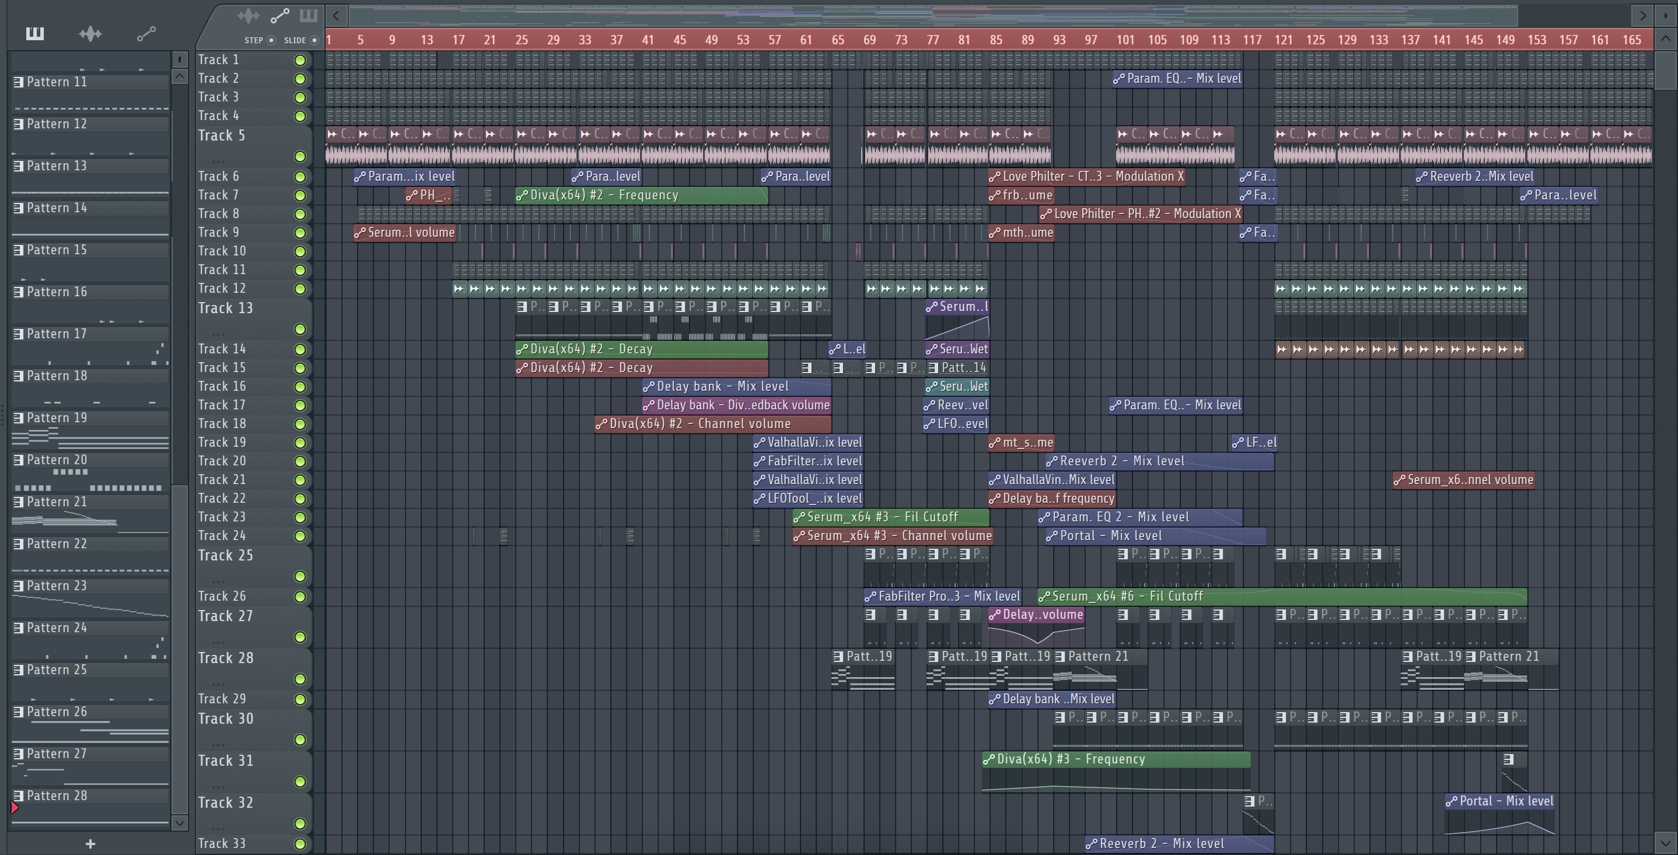This screenshot has height=855, width=1678.
Task: Click the playlist timeline right arrow
Action: click(x=1643, y=15)
